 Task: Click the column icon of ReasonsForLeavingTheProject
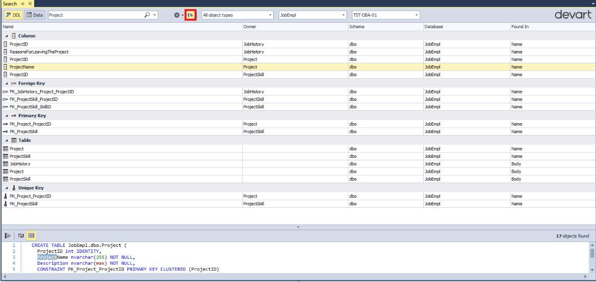pyautogui.click(x=5, y=52)
